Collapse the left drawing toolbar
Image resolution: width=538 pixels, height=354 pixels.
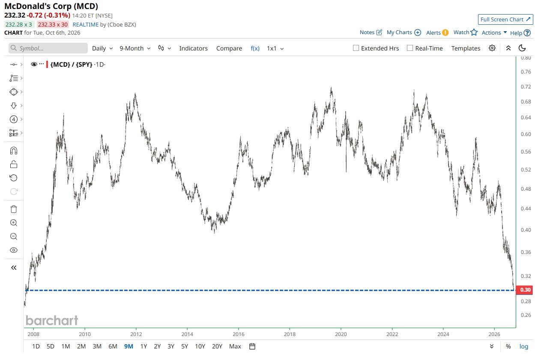point(14,268)
